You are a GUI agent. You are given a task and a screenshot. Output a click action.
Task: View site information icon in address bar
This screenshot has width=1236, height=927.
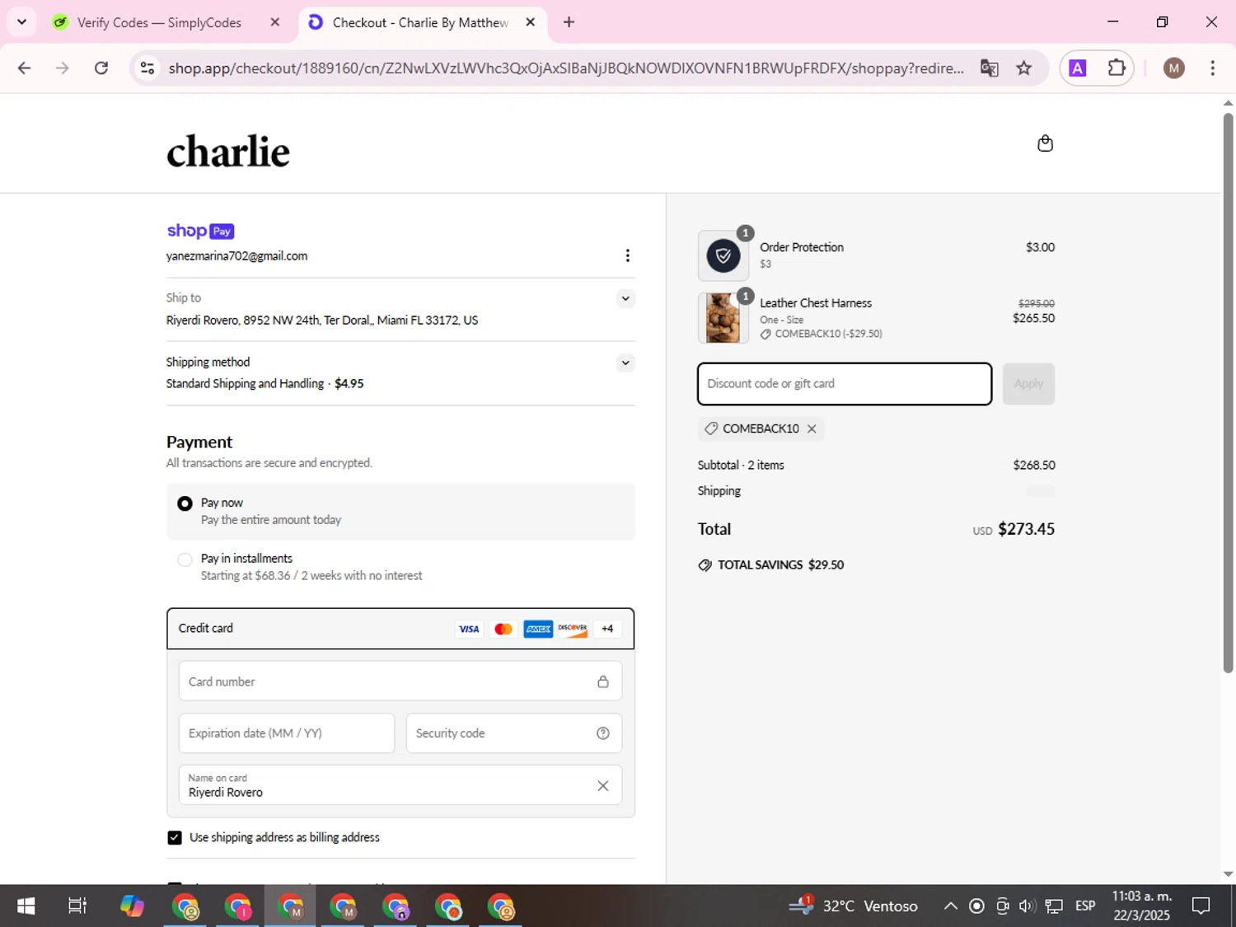point(147,68)
